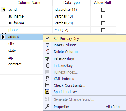The image size is (126, 111).
Task: Click the varchar(20) data type cell
Action: (x=71, y=23)
